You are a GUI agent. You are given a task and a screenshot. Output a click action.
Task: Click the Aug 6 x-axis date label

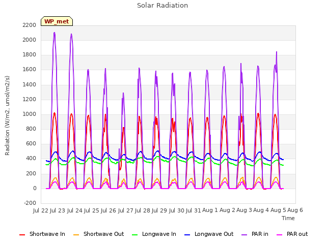[x=295, y=210]
